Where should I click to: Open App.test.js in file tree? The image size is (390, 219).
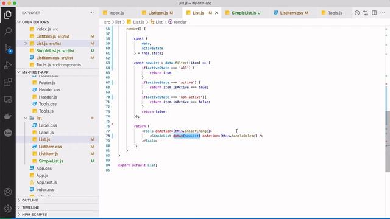(x=46, y=182)
